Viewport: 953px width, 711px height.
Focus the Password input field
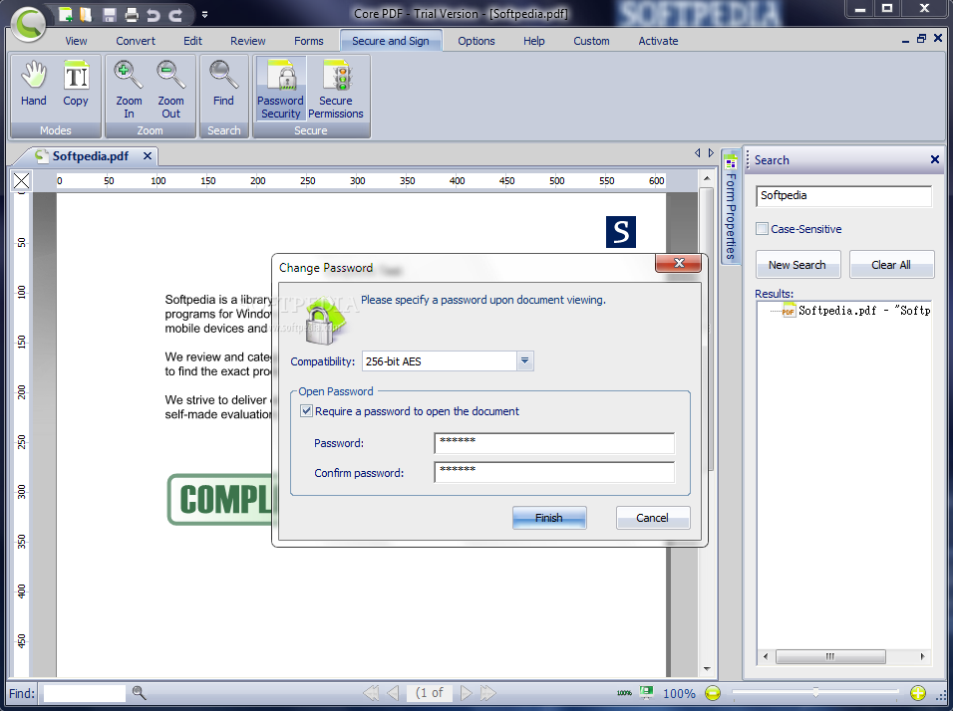point(554,443)
